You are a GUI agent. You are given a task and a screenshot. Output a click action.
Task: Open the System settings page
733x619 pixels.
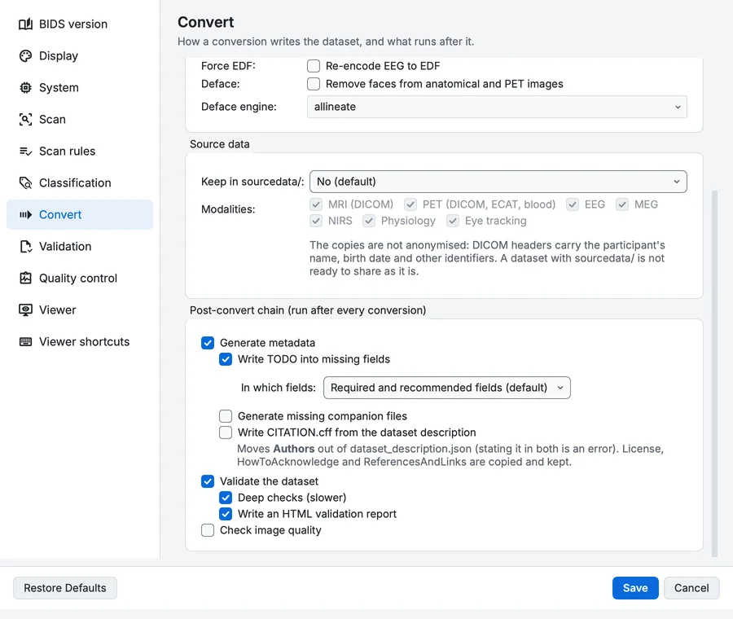coord(80,87)
